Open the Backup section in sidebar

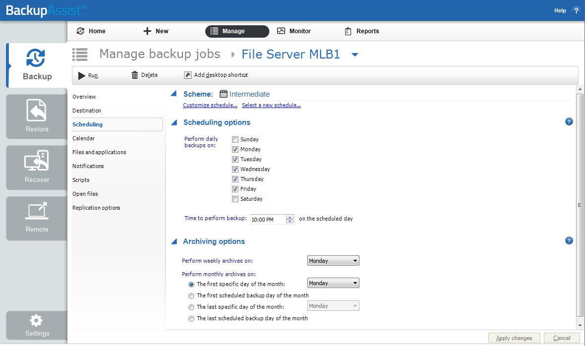(37, 65)
